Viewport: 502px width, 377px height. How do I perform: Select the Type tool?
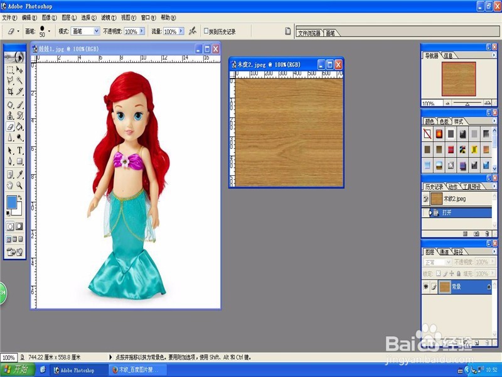[19, 150]
